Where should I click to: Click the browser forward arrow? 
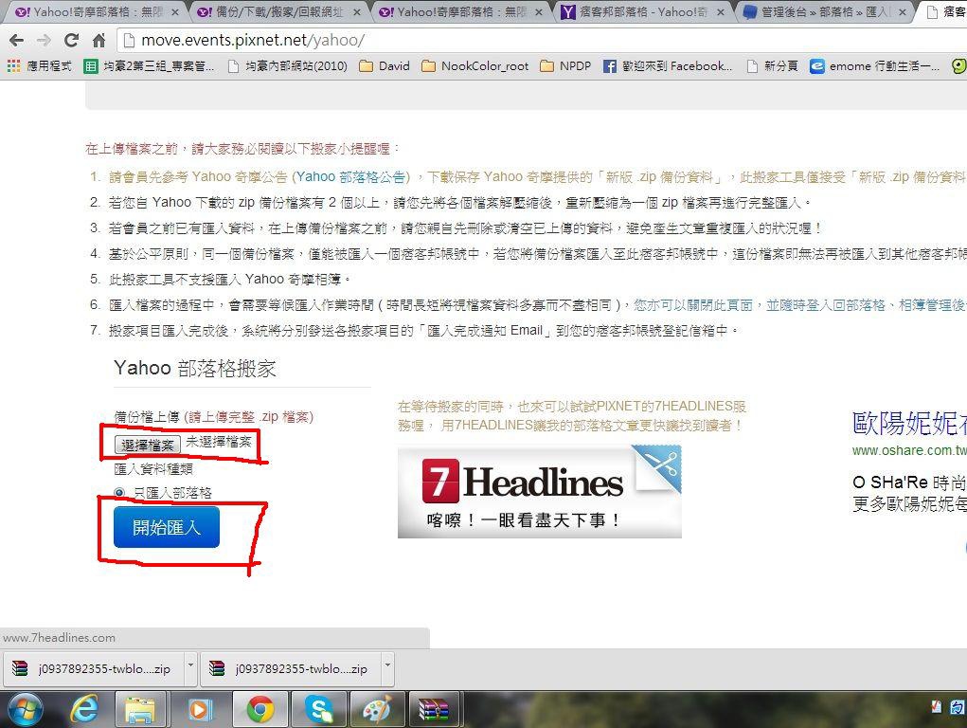tap(44, 41)
